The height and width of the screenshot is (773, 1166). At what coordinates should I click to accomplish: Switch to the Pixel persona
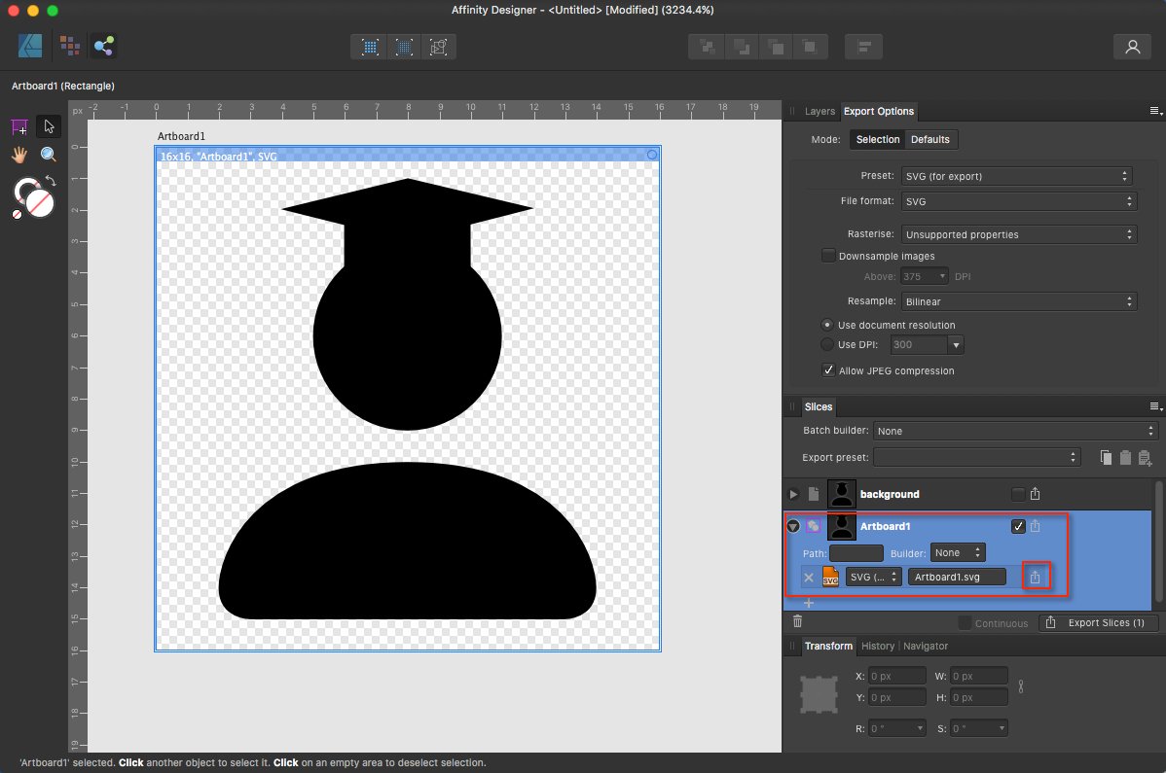pos(69,46)
